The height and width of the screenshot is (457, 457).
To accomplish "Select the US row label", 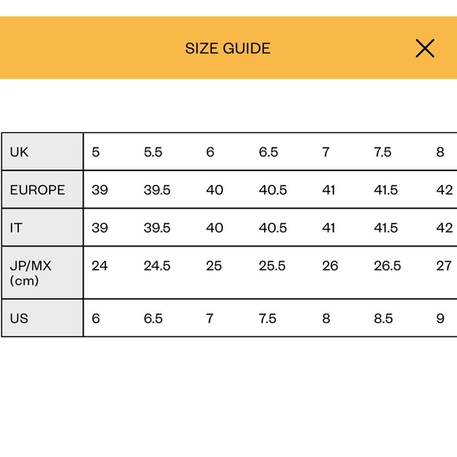I will click(x=19, y=318).
